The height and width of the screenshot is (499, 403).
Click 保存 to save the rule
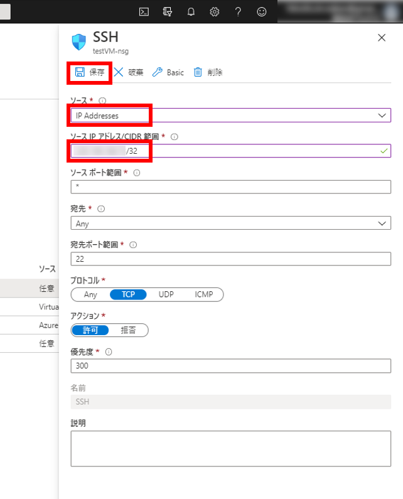[x=90, y=72]
